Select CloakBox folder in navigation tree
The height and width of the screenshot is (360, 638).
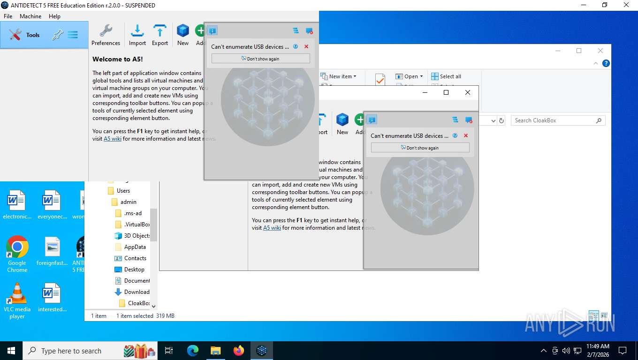(x=134, y=303)
